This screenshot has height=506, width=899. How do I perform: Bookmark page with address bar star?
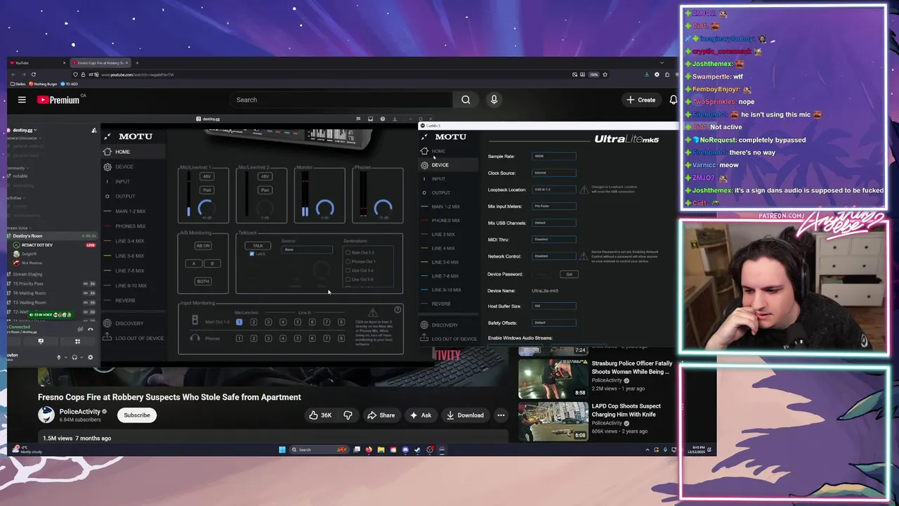pyautogui.click(x=605, y=74)
